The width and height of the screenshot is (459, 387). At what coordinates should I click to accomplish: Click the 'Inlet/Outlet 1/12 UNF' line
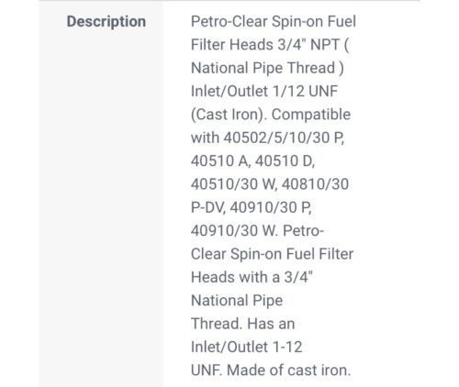264,92
